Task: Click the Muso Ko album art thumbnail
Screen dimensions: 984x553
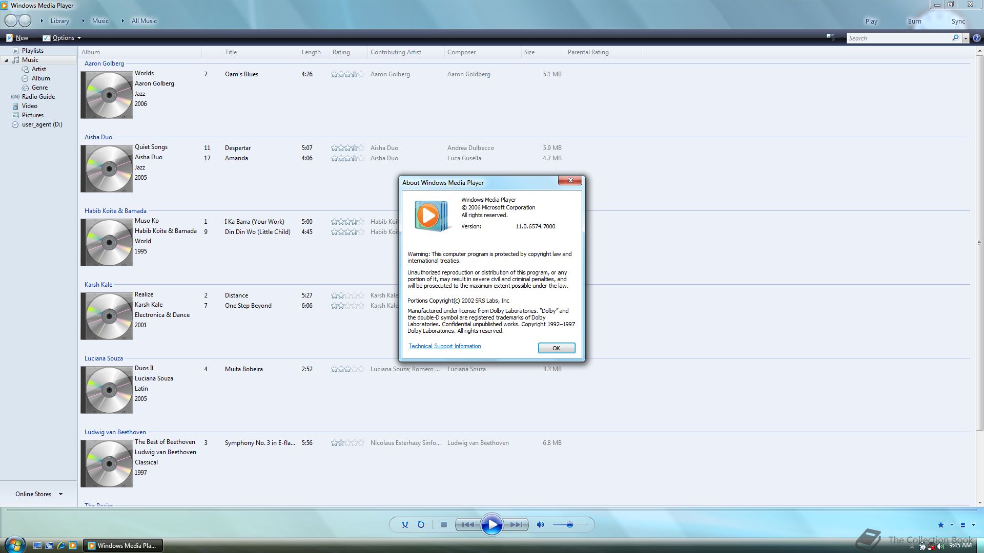Action: tap(107, 242)
